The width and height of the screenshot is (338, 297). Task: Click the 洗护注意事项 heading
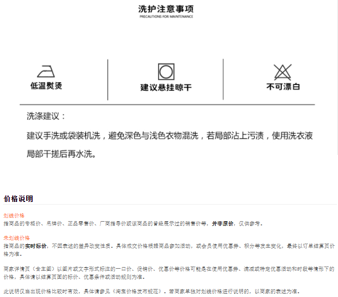point(166,9)
